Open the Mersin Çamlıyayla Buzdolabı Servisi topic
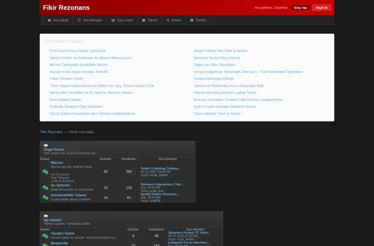The width and height of the screenshot is (374, 246). [79, 65]
